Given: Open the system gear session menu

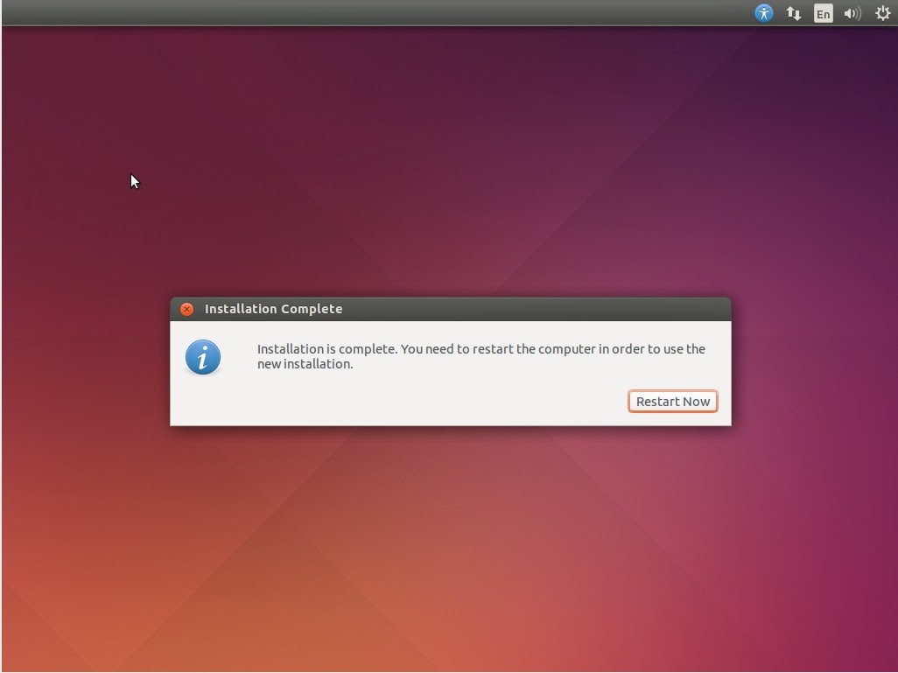Looking at the screenshot, I should 882,13.
